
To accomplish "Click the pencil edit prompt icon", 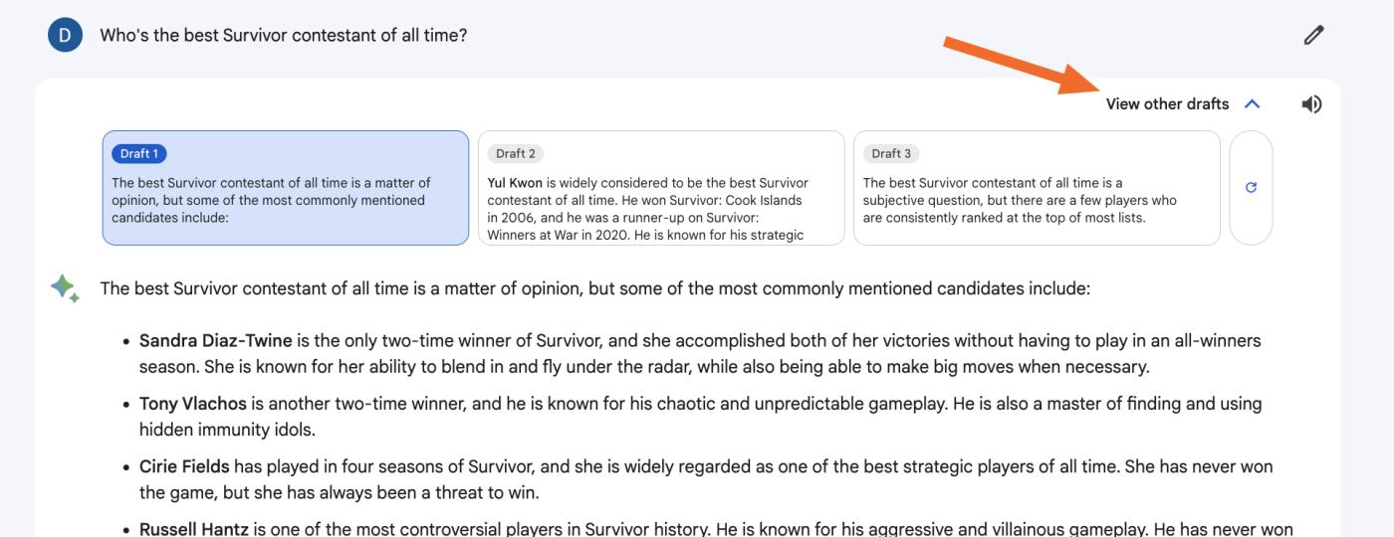I will (1313, 36).
